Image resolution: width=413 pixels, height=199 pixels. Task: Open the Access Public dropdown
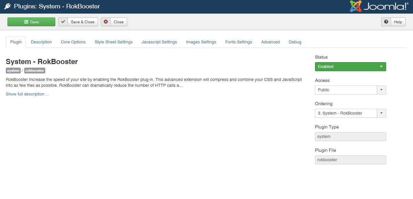350,90
